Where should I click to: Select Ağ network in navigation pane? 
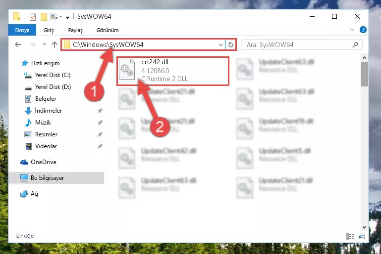point(29,194)
